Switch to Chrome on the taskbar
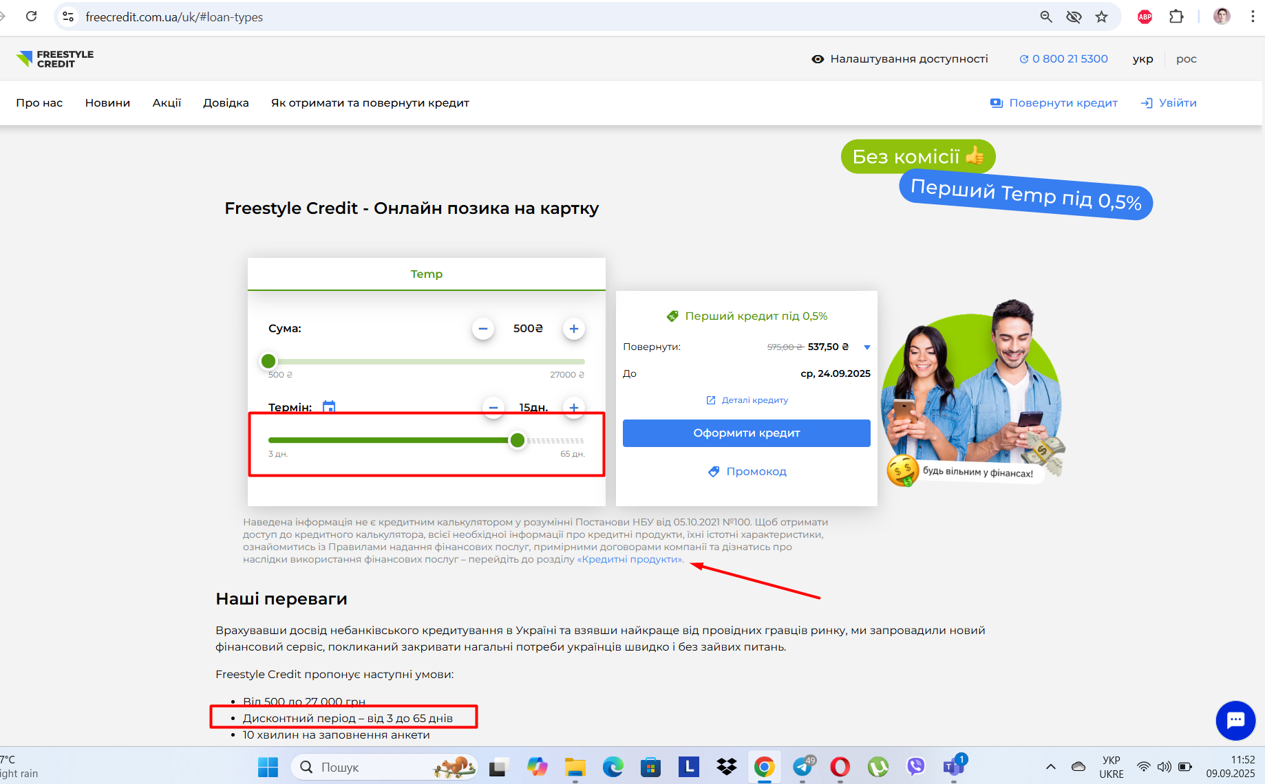Screen dimensions: 1265x784 click(764, 767)
